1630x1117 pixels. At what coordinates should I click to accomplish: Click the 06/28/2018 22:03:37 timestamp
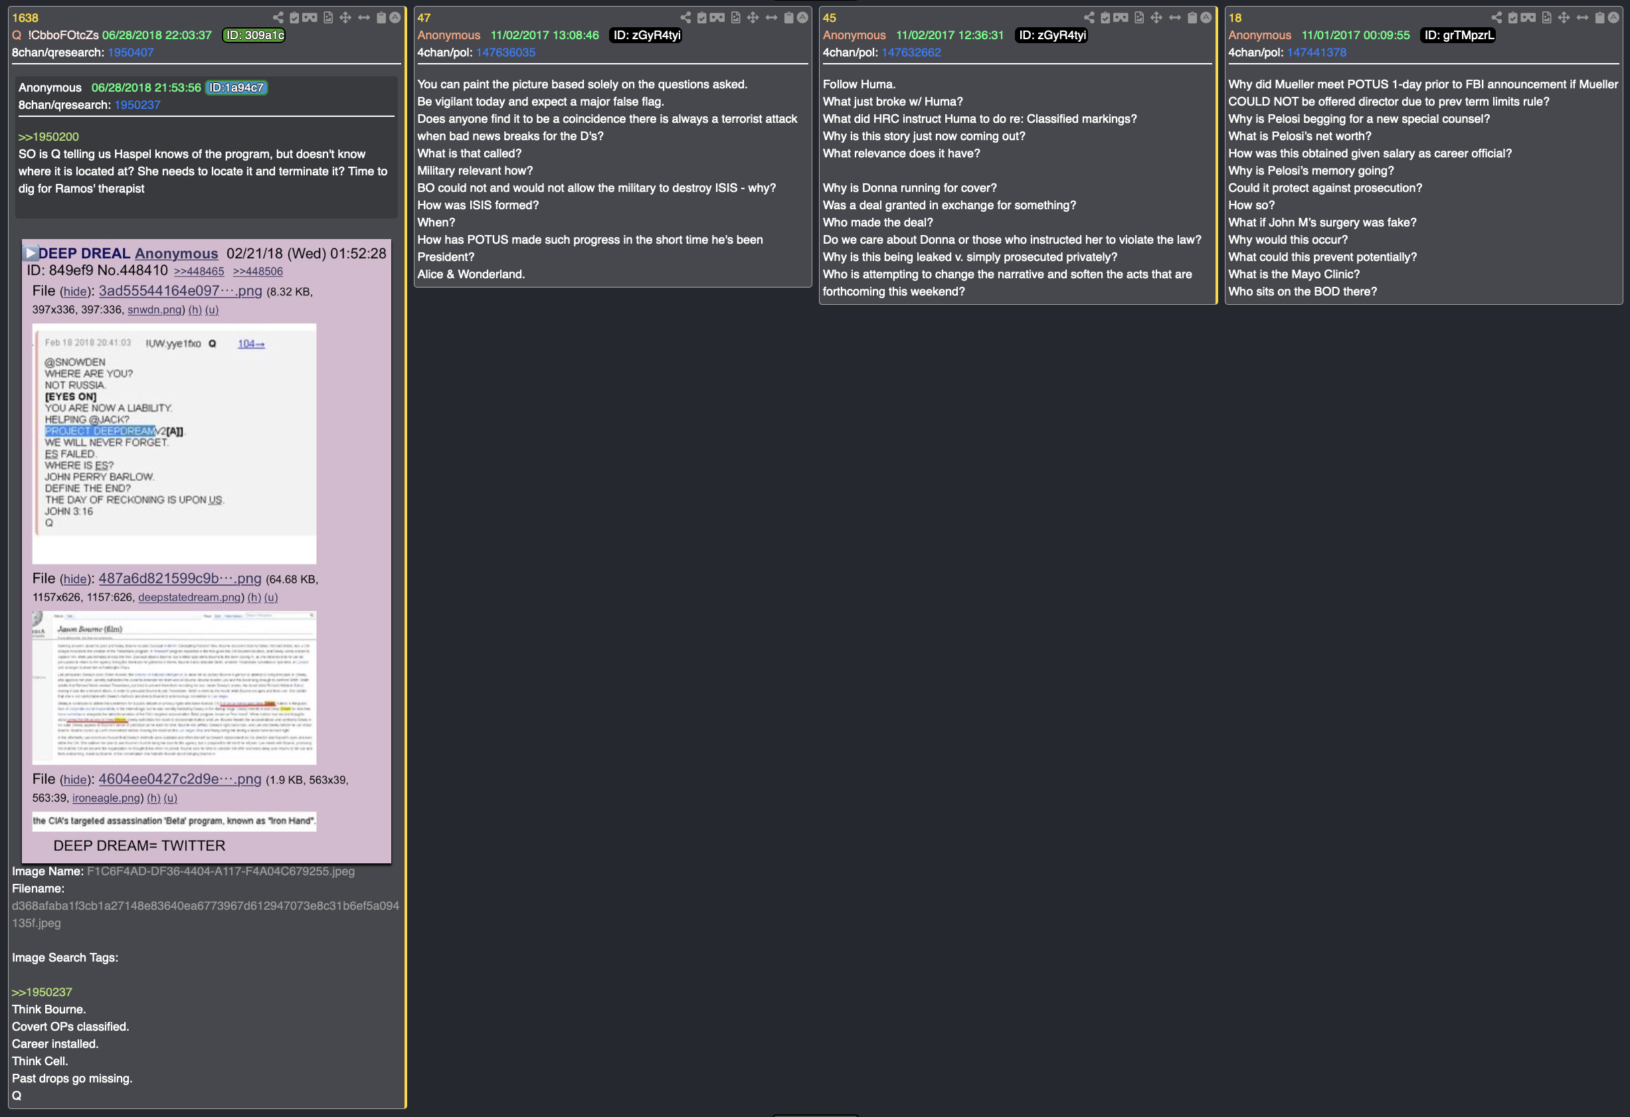[x=157, y=35]
